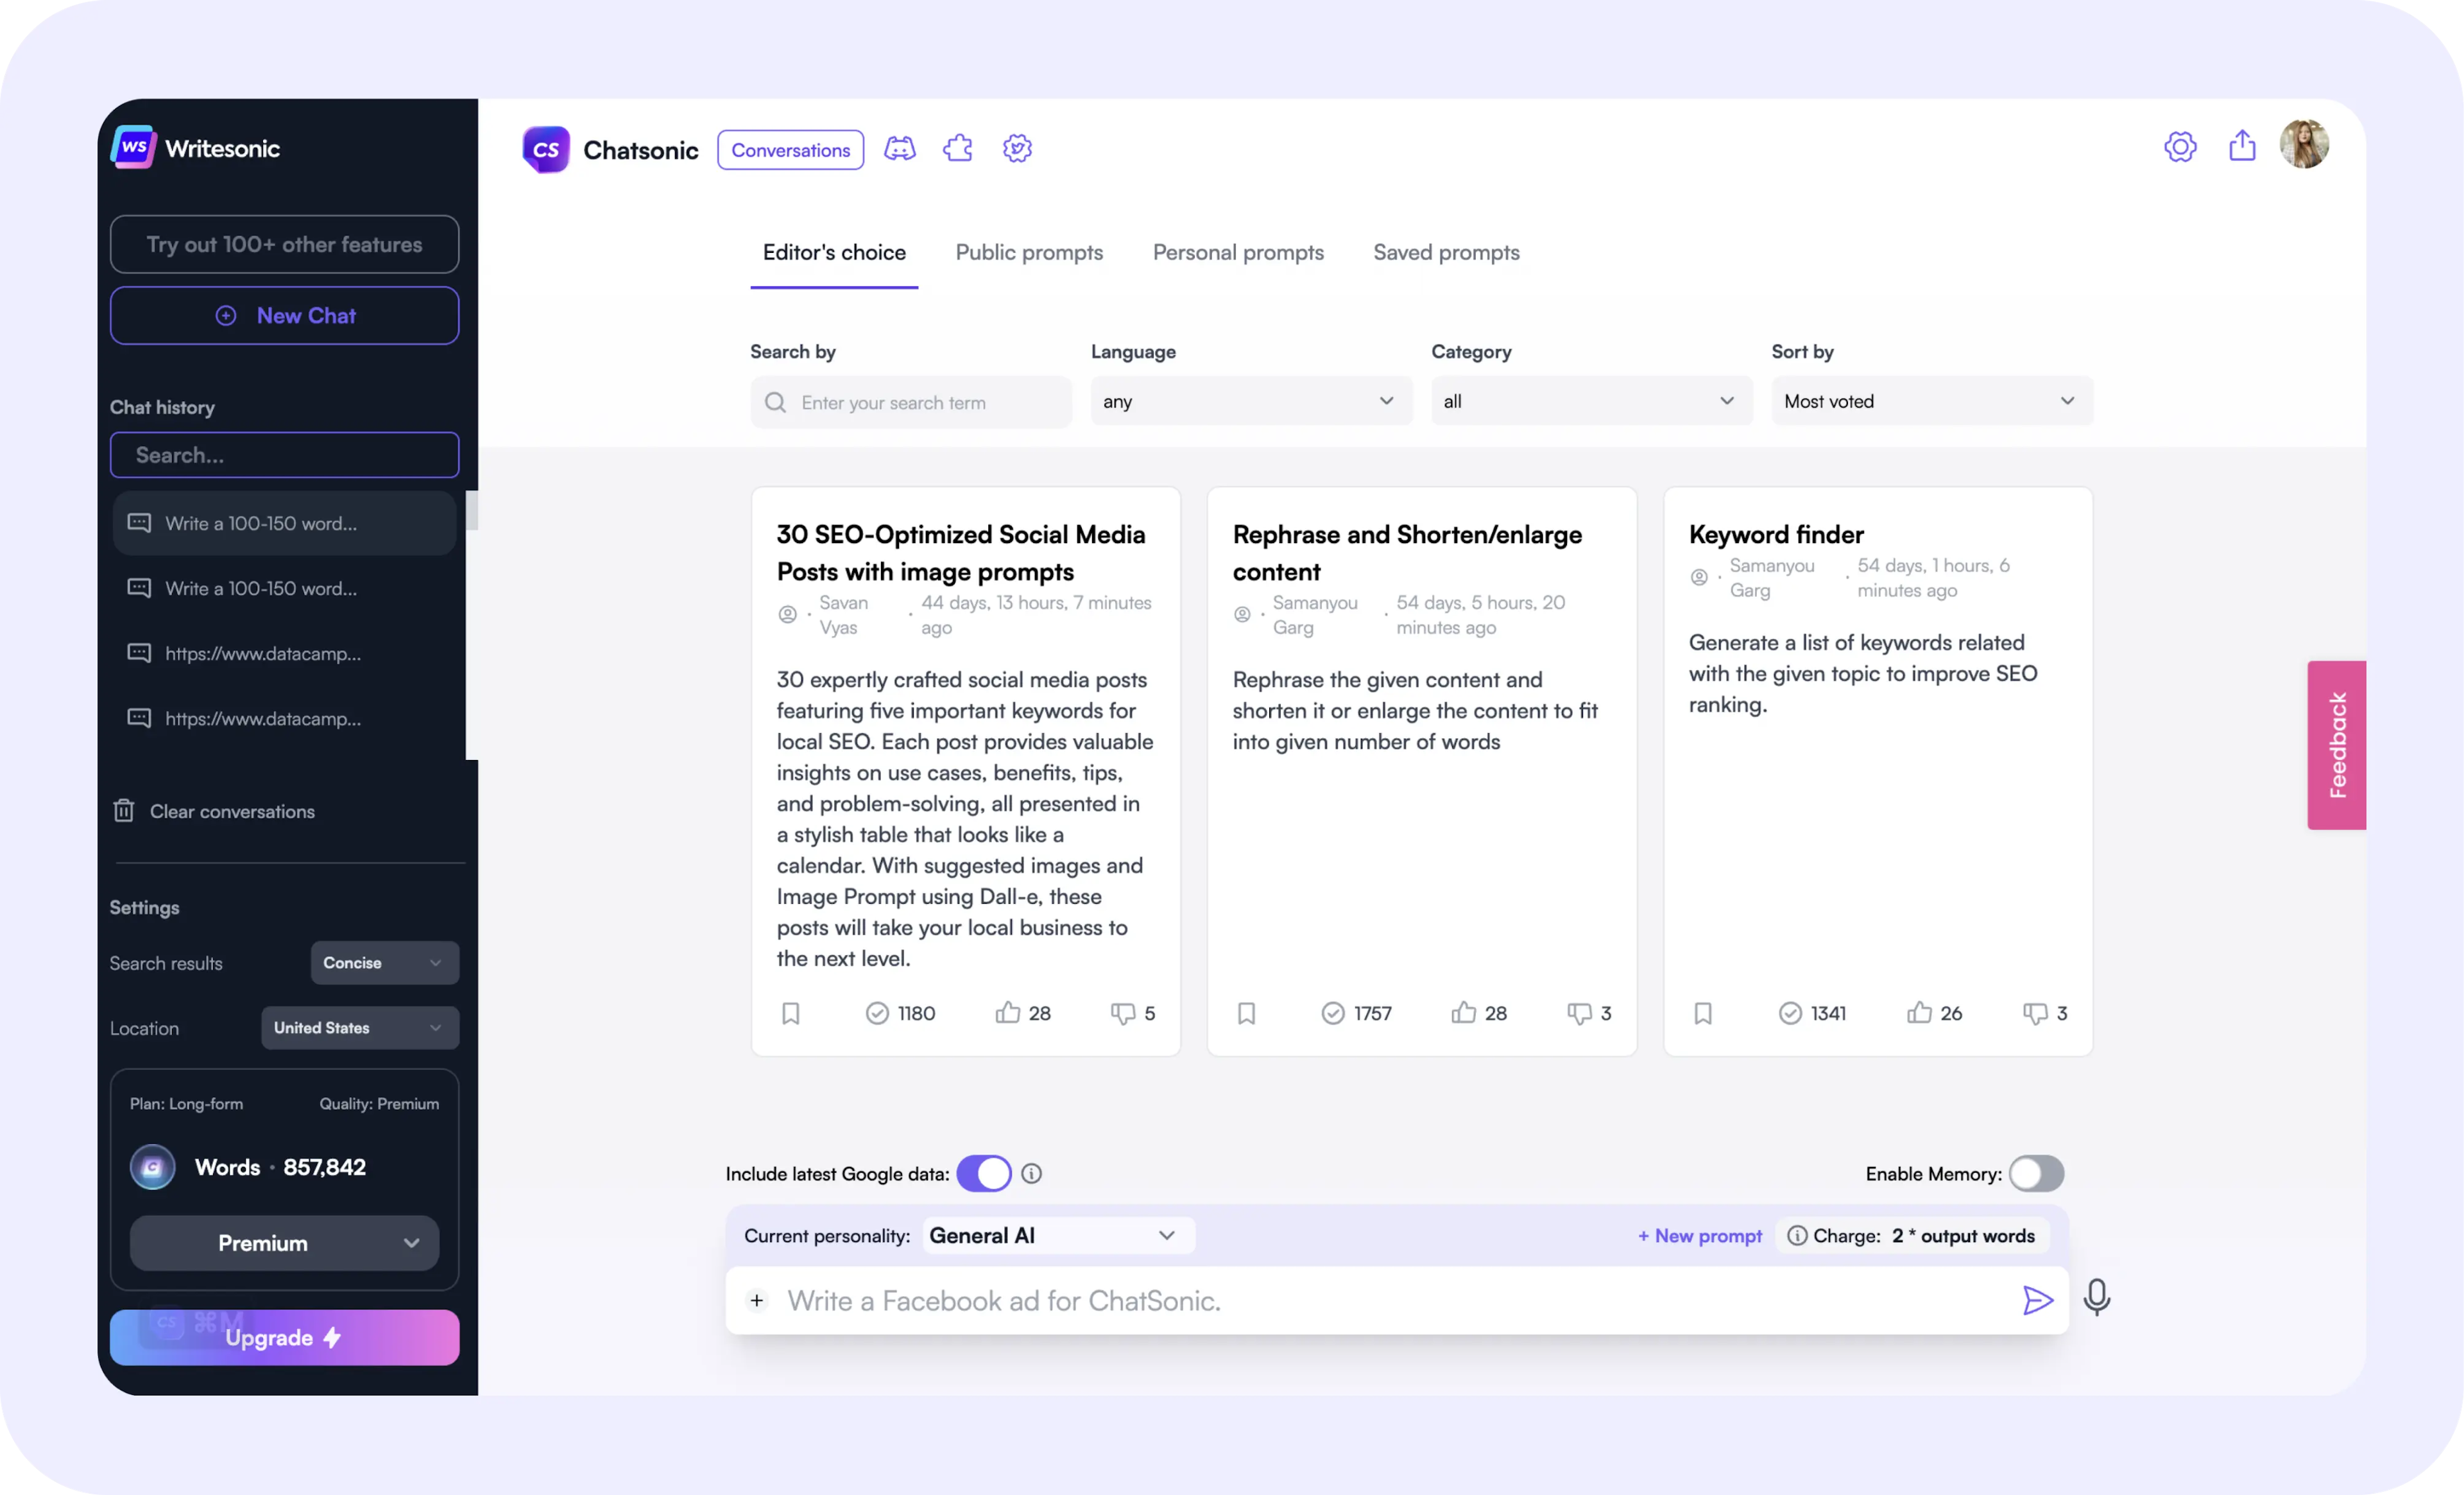Thumbs down the 30 SEO-Optimized prompt
Viewport: 2464px width, 1495px height.
click(1122, 1013)
